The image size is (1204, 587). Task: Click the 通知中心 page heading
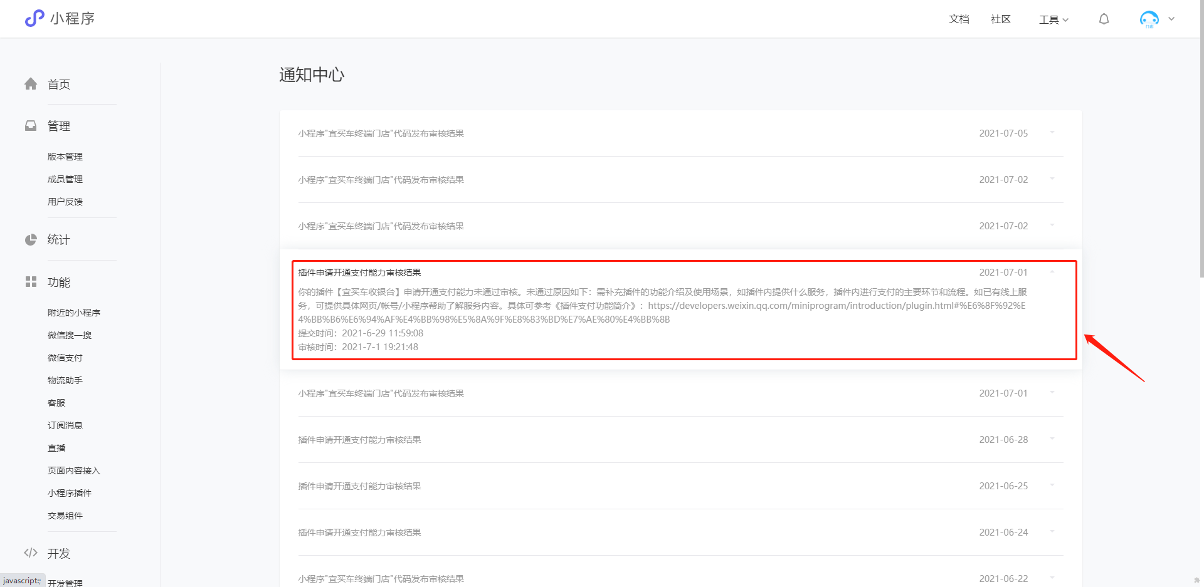click(x=312, y=75)
